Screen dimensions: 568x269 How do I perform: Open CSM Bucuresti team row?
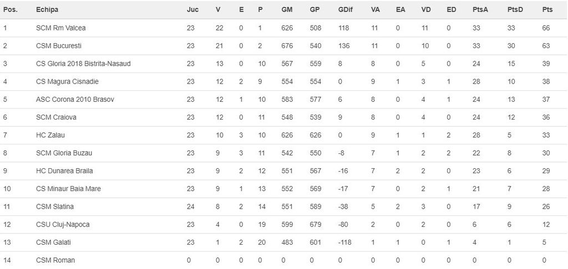59,46
